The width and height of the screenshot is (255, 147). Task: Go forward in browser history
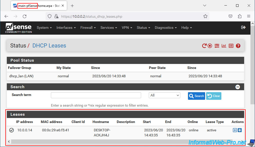tap(15, 16)
